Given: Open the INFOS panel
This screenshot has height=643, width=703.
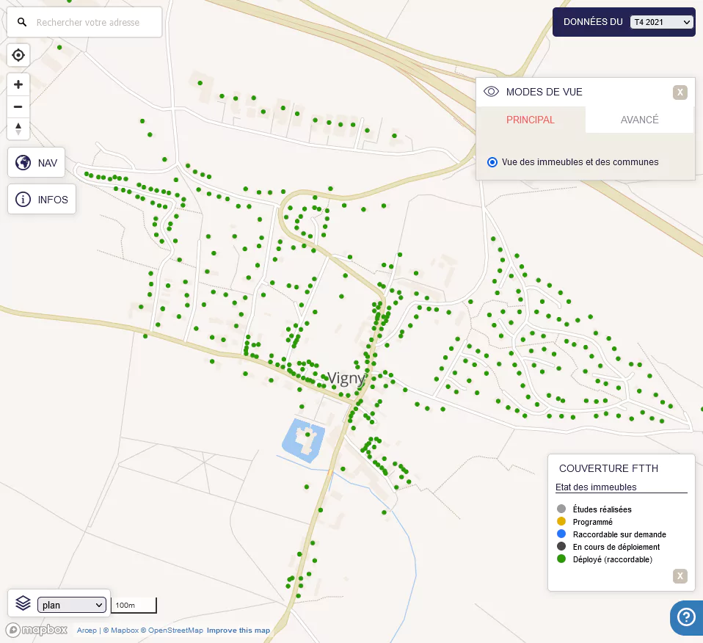Looking at the screenshot, I should tap(42, 200).
